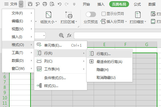
Task: Toggle the 分页预览 page break preview switch
Action: pos(91,14)
